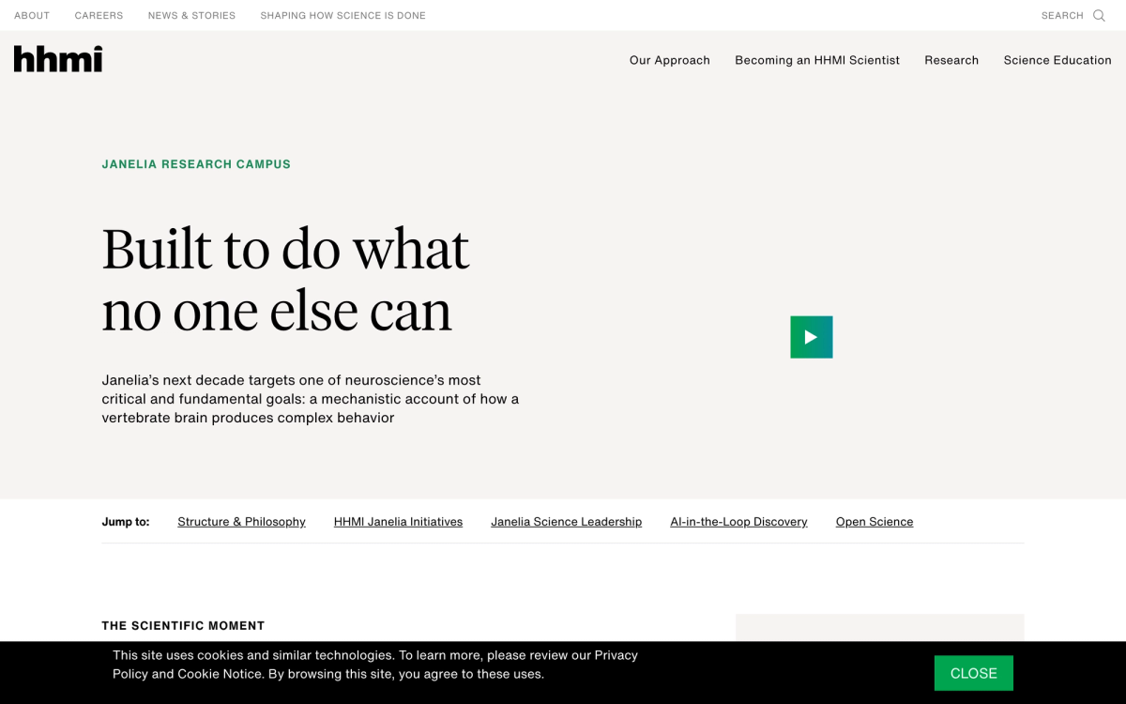
Task: Open Becoming an HHMI Scientist menu
Action: coord(817,60)
